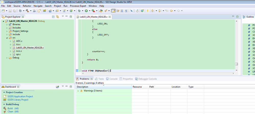Click the Search flashlight toolbar icon
This screenshot has width=255, height=114.
[x=105, y=11]
